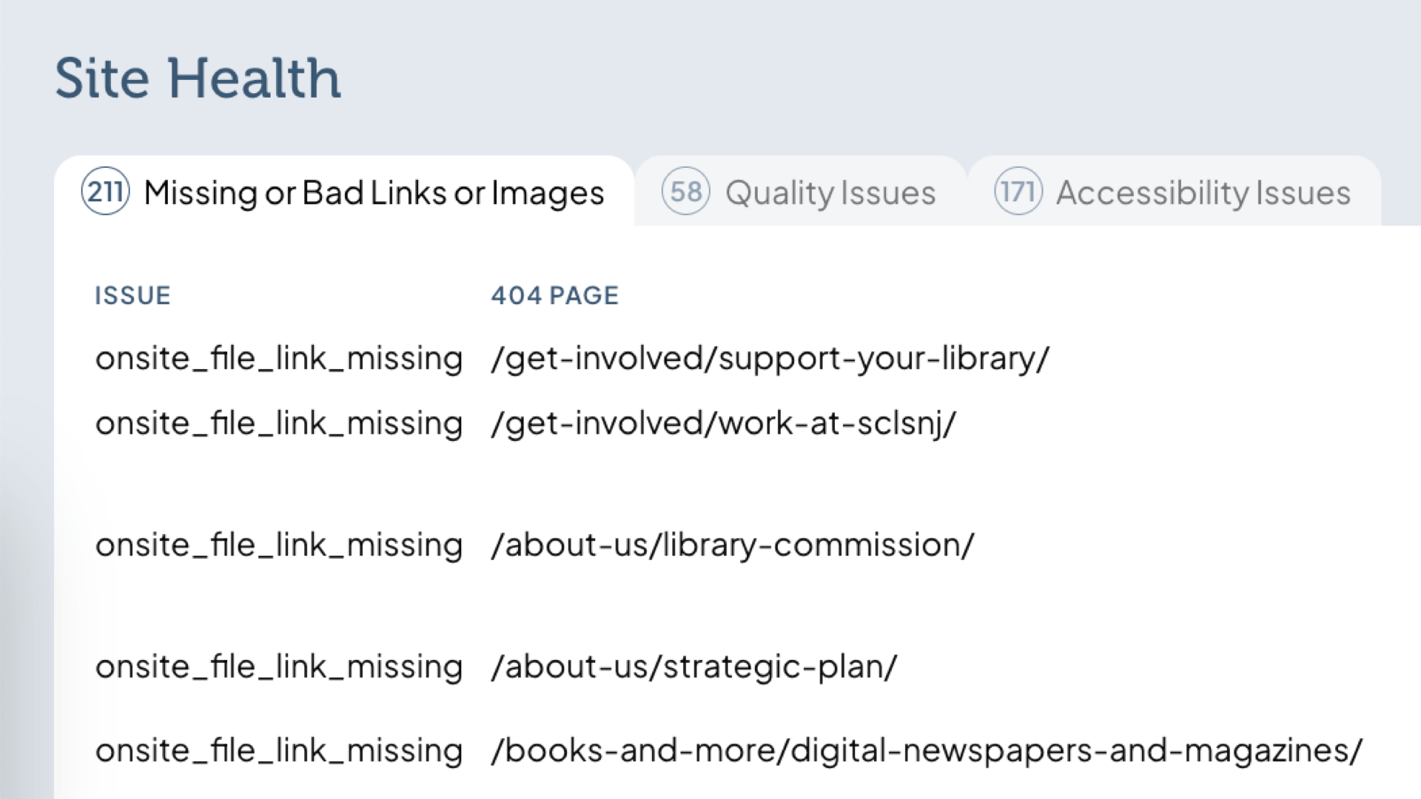Click the 171 badge on Accessibility Issues
The width and height of the screenshot is (1421, 799).
(1017, 192)
